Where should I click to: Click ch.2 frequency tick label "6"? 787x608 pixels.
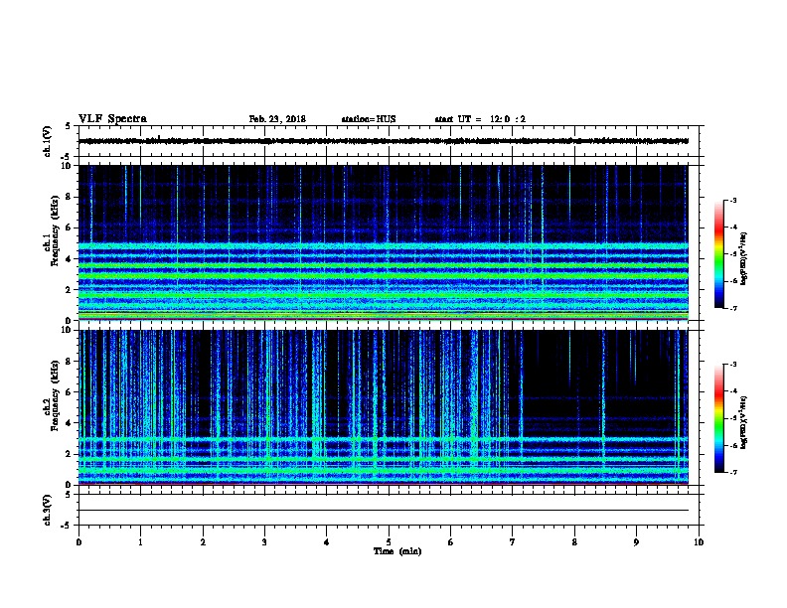coord(70,391)
